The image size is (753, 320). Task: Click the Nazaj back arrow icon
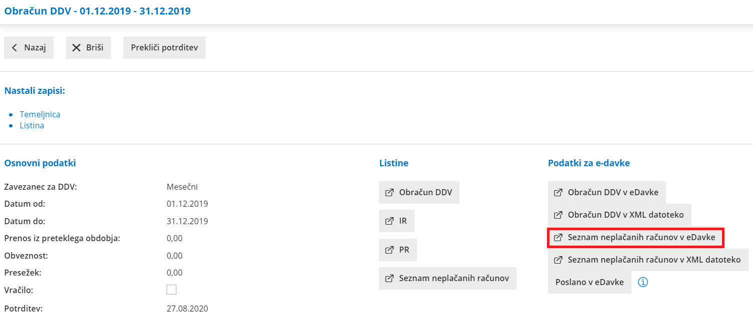[x=14, y=47]
